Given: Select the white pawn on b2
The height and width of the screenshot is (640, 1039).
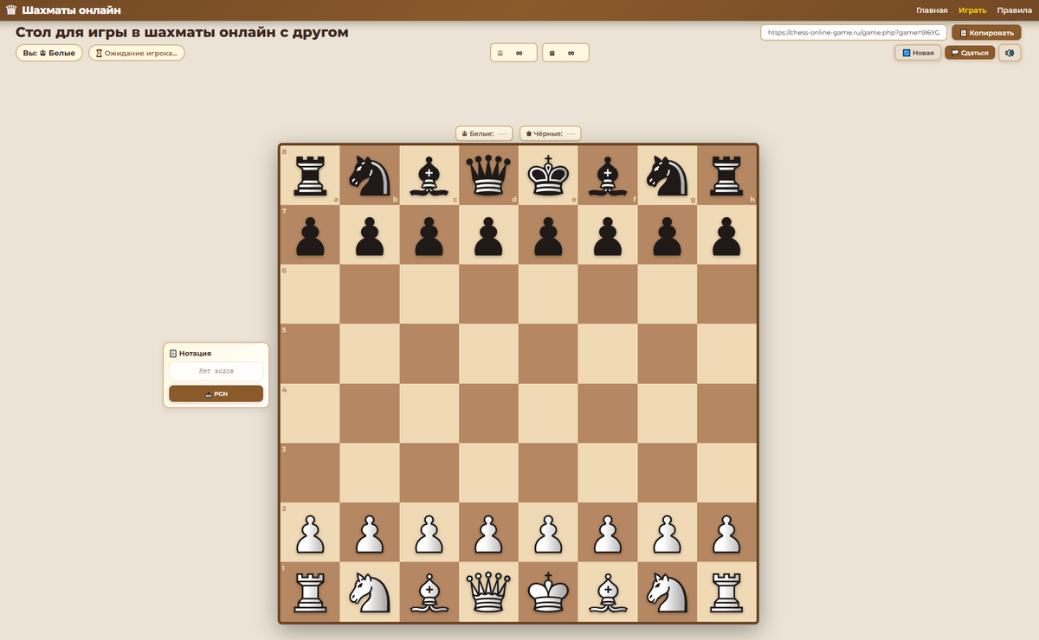Looking at the screenshot, I should tap(370, 533).
